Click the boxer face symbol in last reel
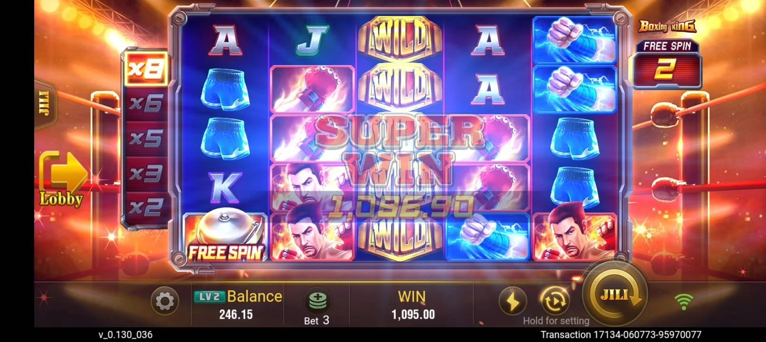Image resolution: width=766 pixels, height=342 pixels. point(574,237)
